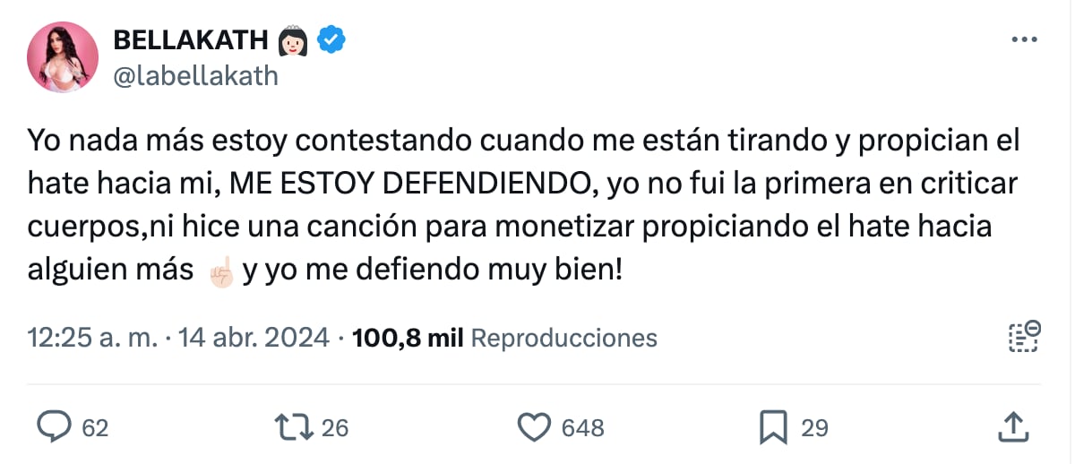Click the pointing-up finger emoji in tweet
1075x464 pixels.
(x=219, y=272)
